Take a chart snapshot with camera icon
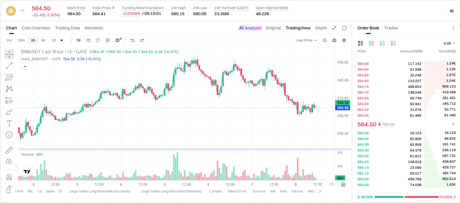This screenshot has width=460, height=203. (x=334, y=40)
